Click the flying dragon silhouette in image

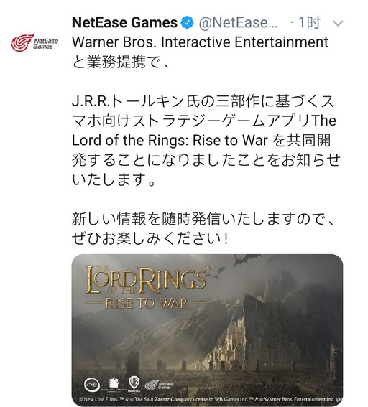[246, 260]
